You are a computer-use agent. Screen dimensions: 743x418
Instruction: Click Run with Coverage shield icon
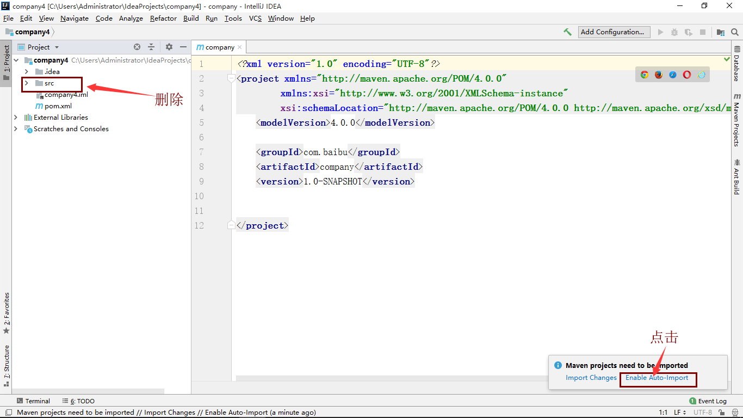point(689,32)
